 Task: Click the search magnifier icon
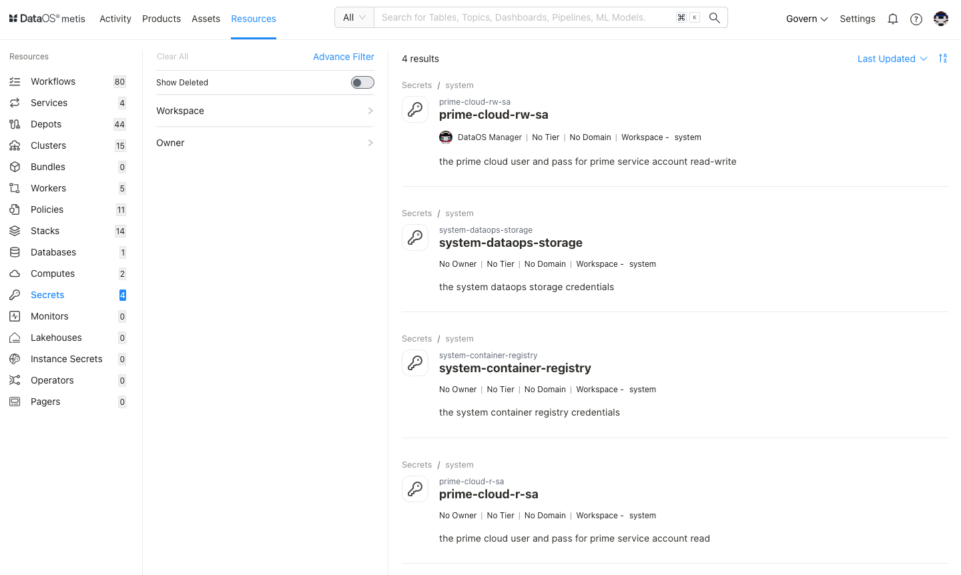coord(714,18)
